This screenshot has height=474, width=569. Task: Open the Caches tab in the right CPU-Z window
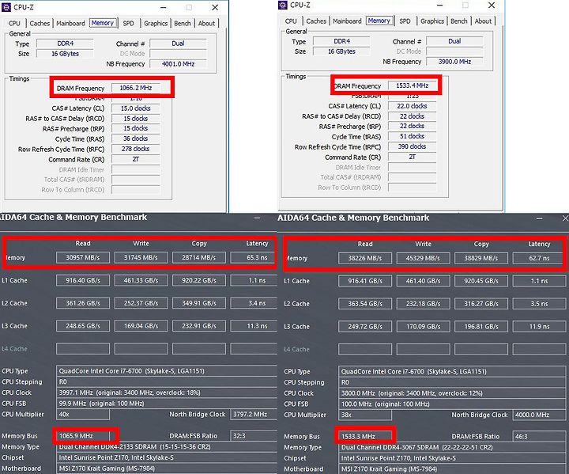316,21
